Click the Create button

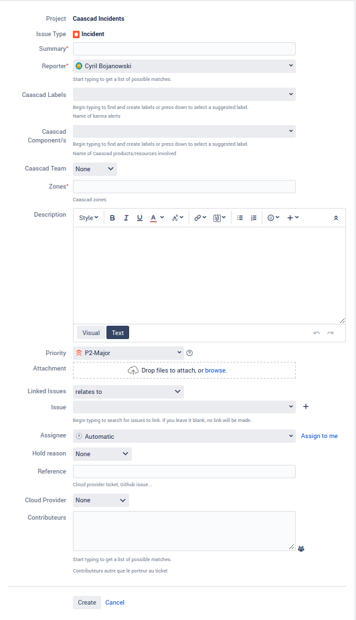(x=87, y=603)
